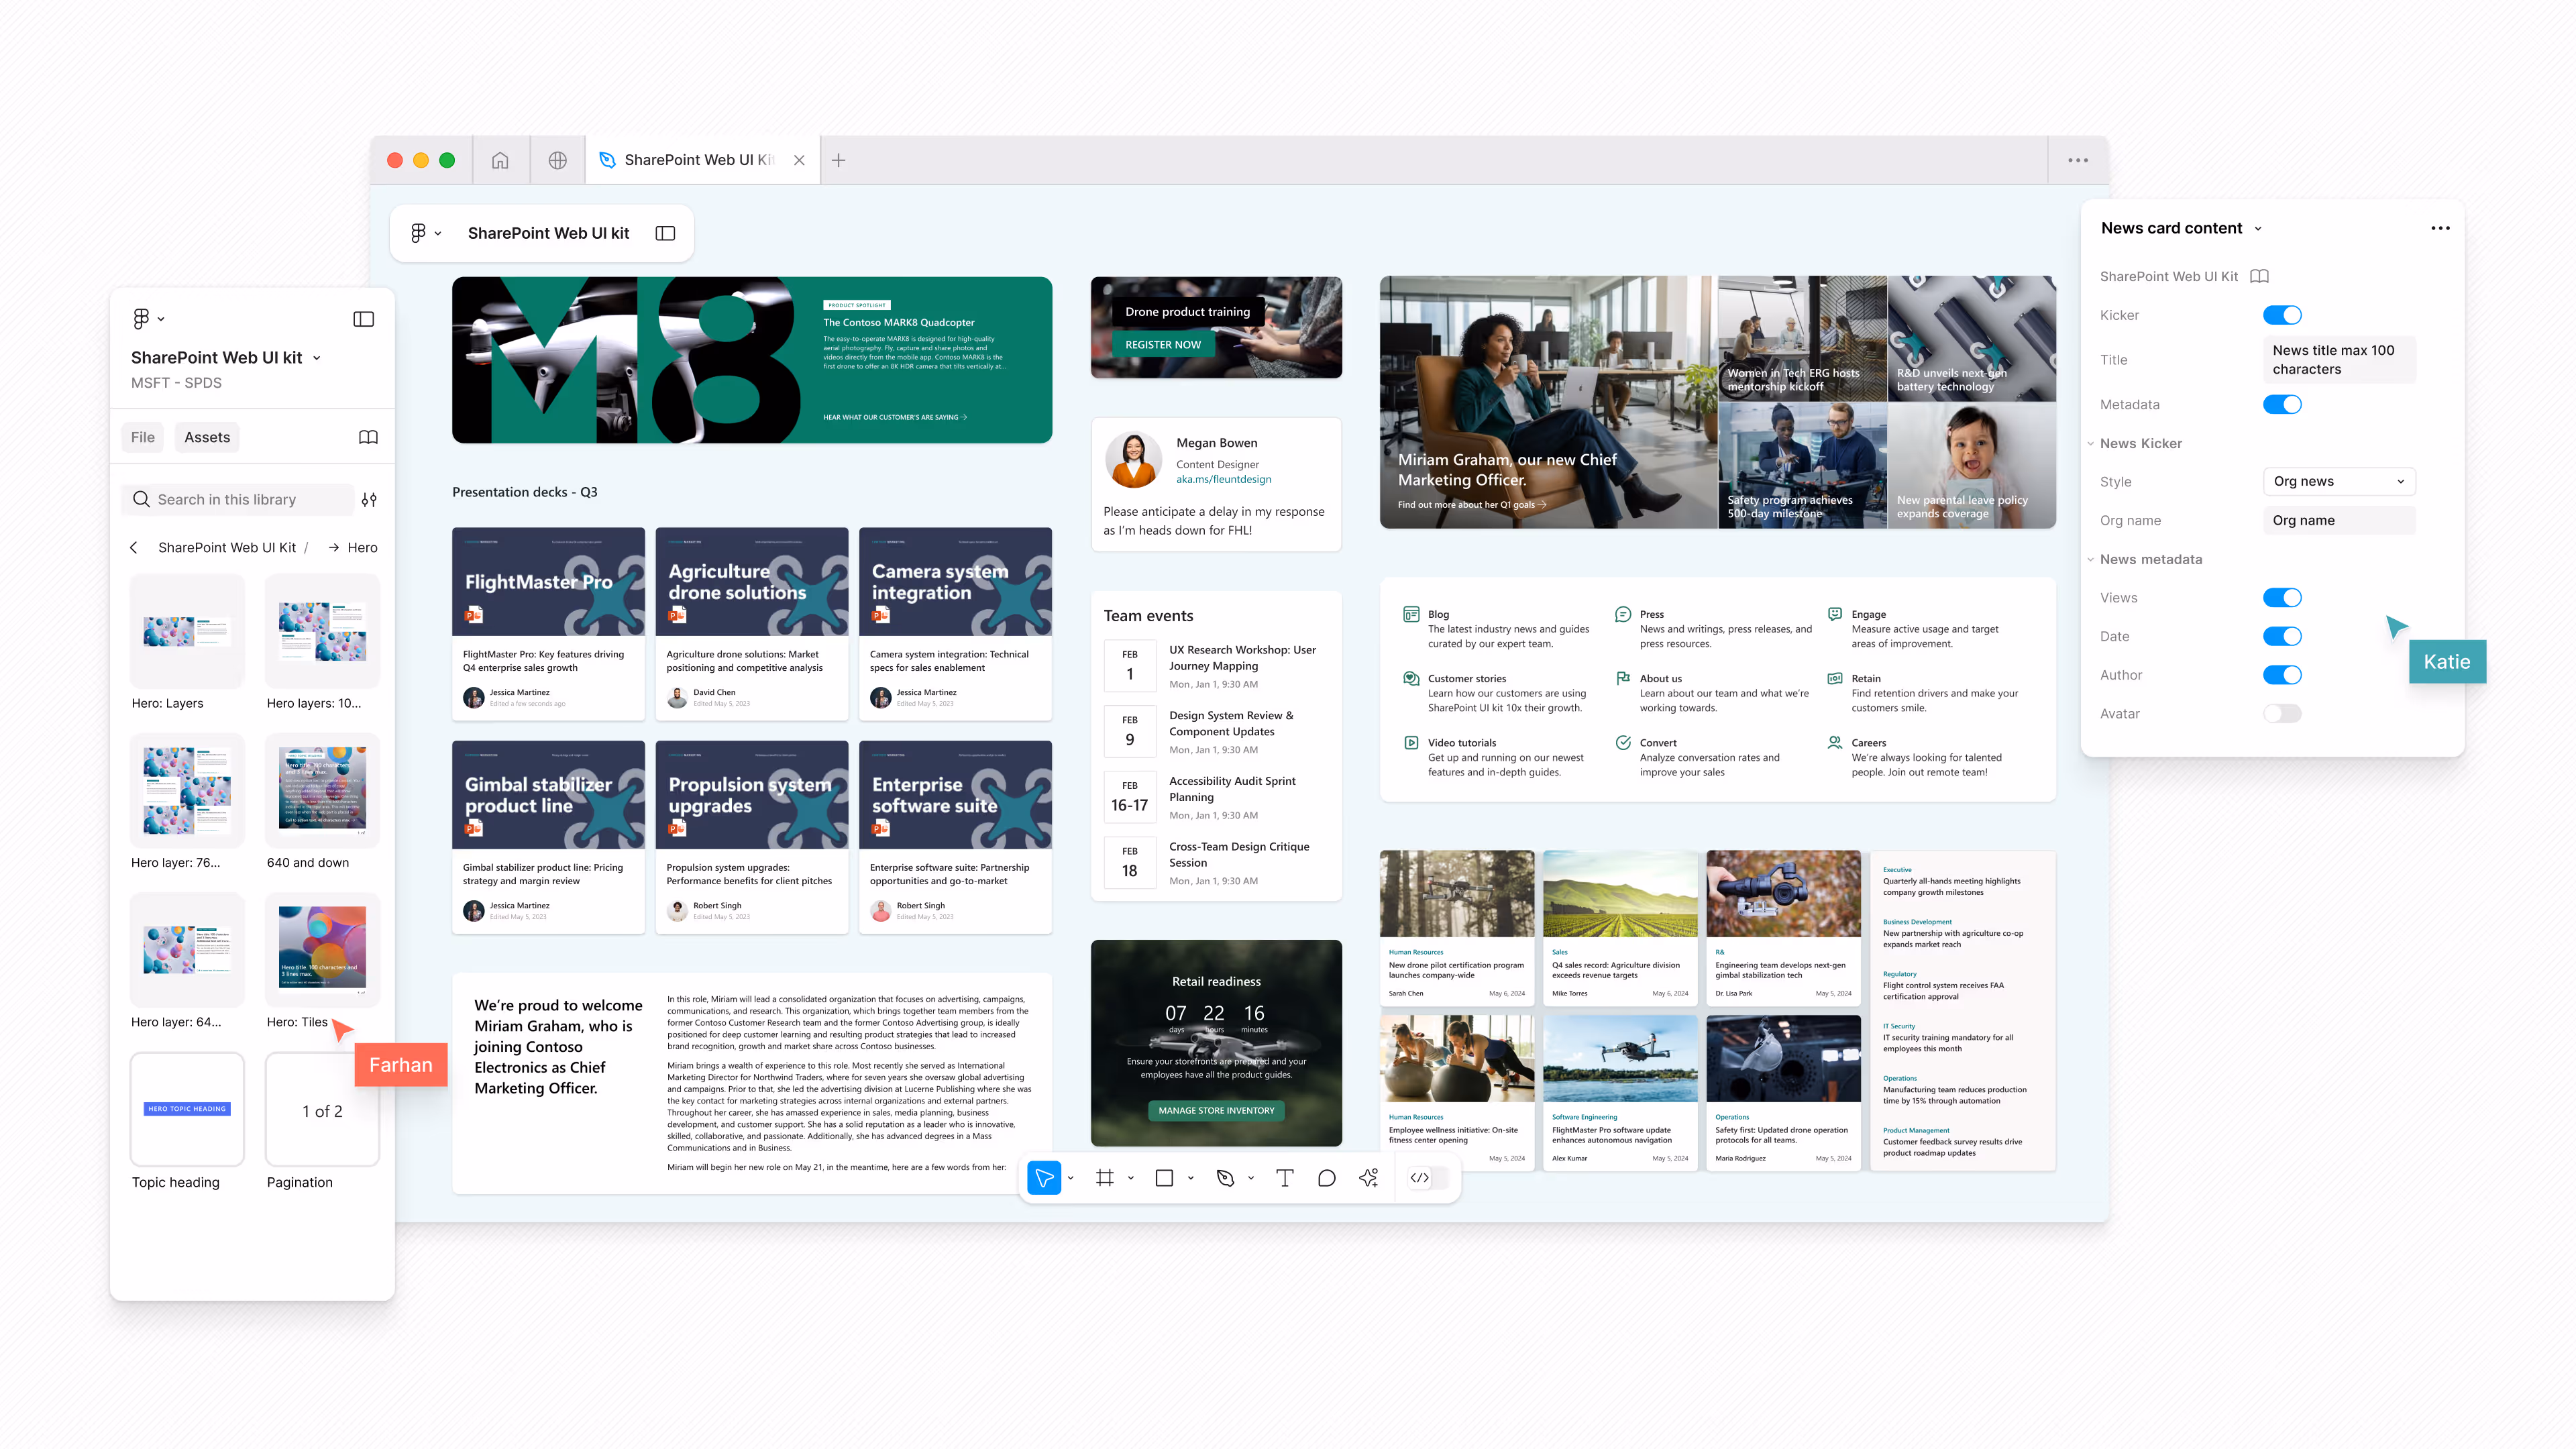Select the Text tool

(x=1285, y=1178)
